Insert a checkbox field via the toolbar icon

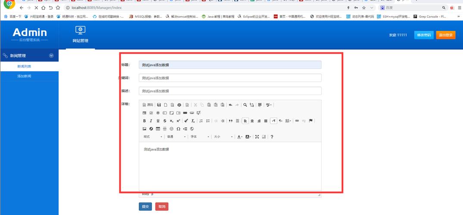151,113
